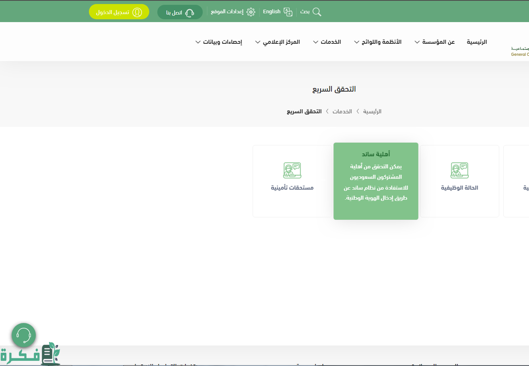529x366 pixels.
Task: Expand the الخدمات dropdown in navigation bar
Action: (327, 42)
